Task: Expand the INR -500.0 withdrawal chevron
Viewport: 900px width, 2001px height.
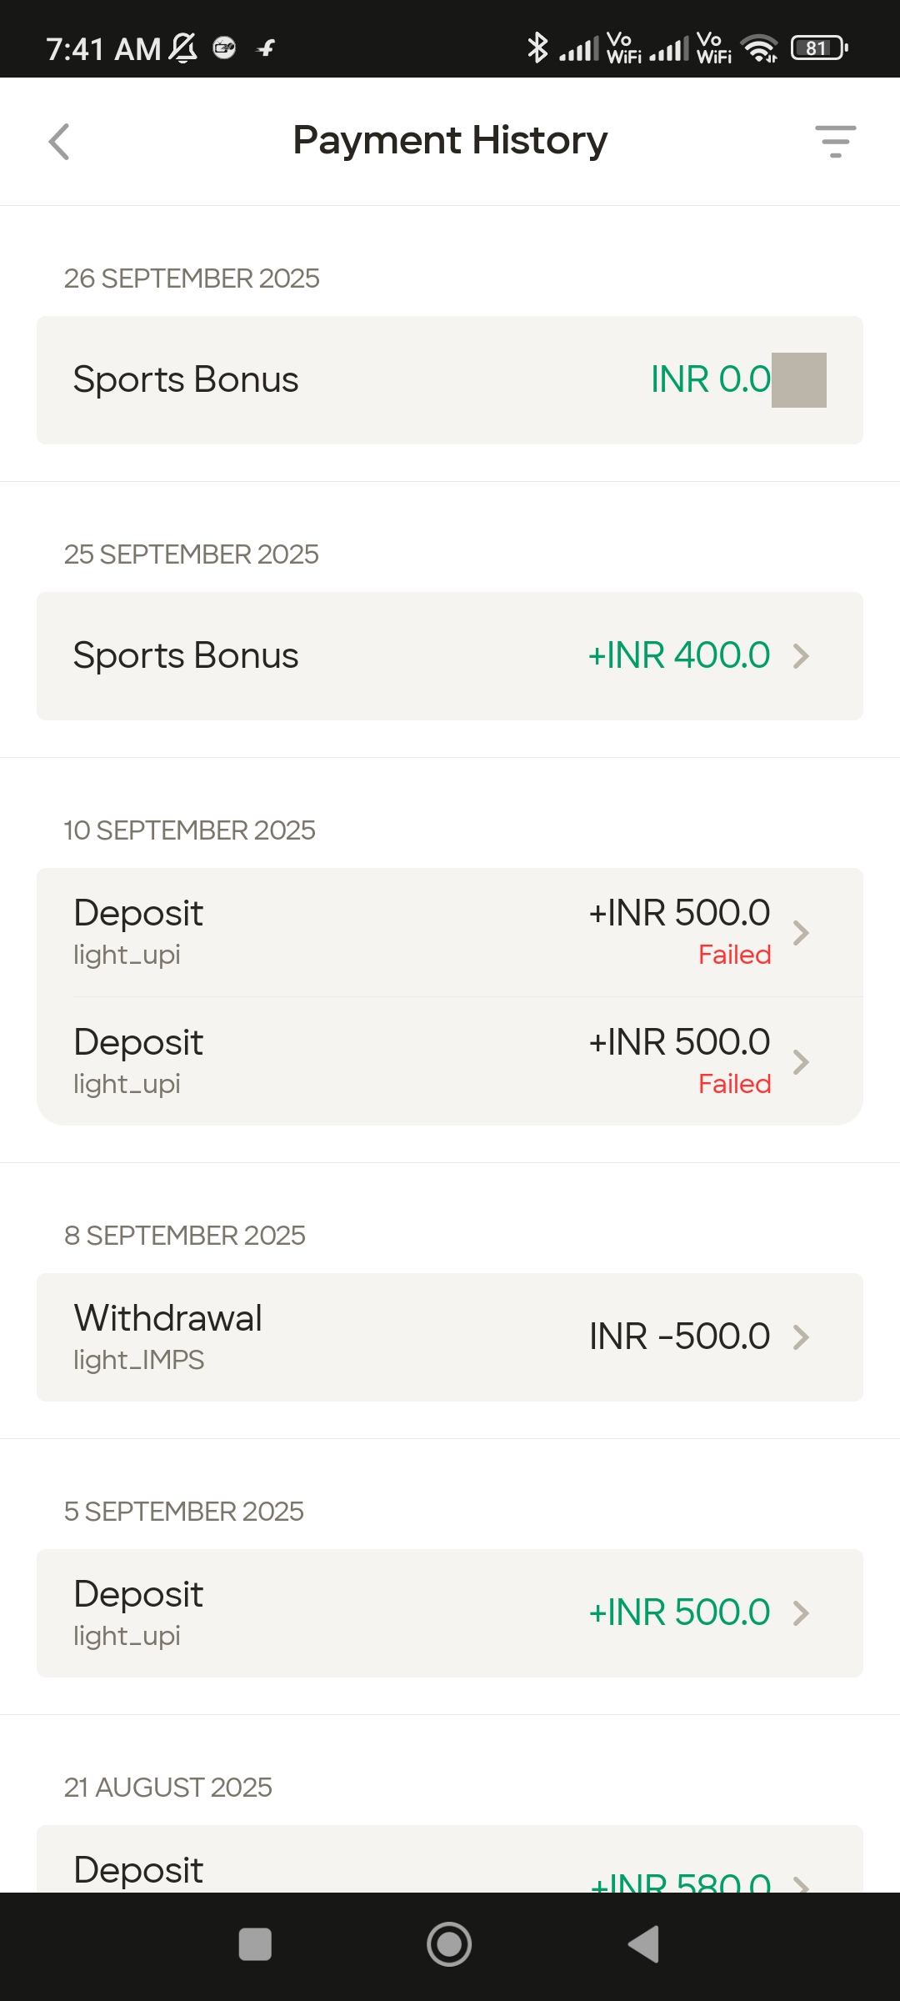Action: 801,1337
